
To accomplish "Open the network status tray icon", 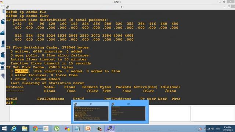I will [x=209, y=129].
